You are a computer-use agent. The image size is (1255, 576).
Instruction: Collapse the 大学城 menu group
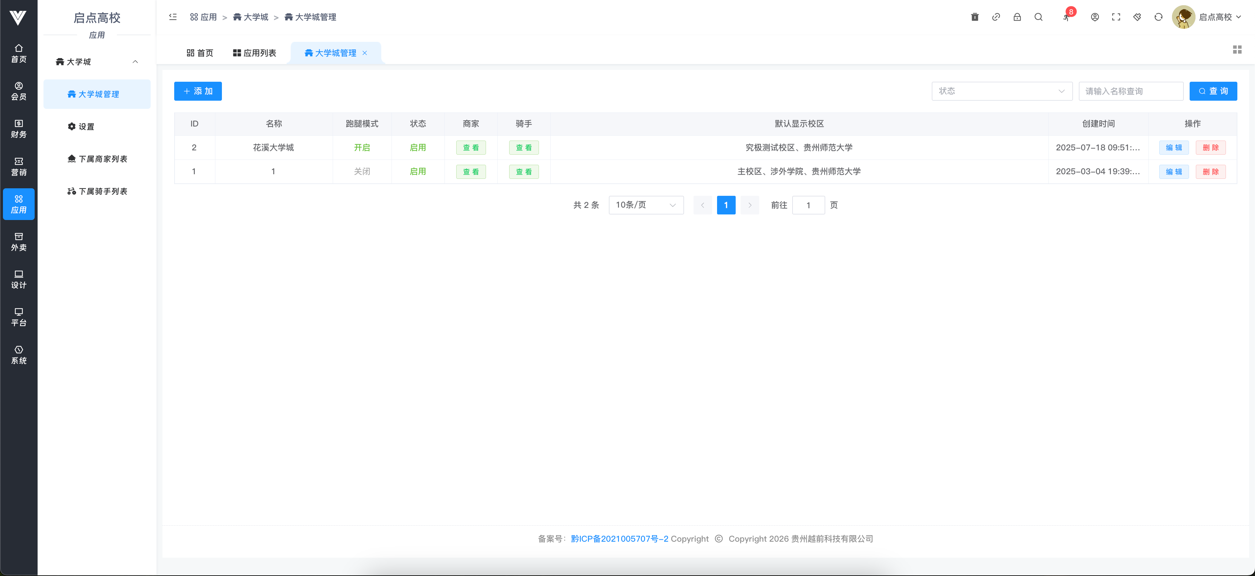(x=97, y=62)
